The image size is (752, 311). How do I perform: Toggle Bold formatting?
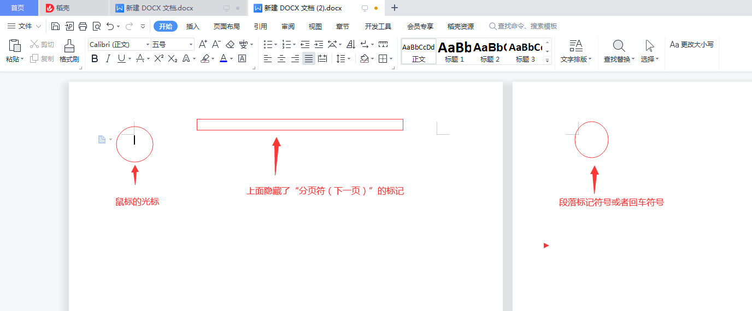pyautogui.click(x=95, y=58)
